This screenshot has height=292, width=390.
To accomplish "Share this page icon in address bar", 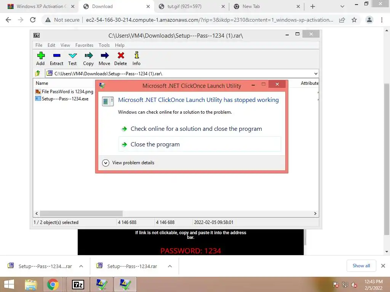I will [x=342, y=20].
